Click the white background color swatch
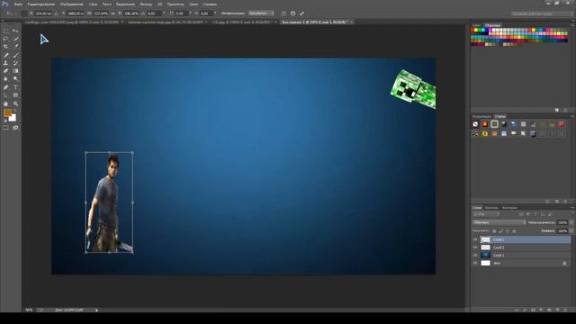Viewport: 576px width, 324px height. point(13,119)
